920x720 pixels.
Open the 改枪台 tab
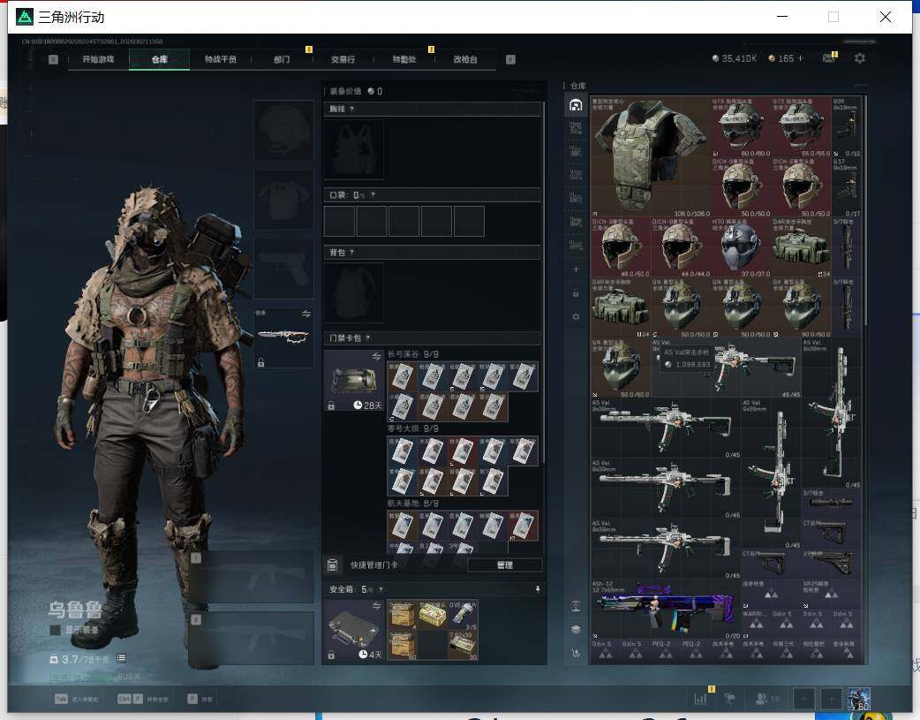click(465, 59)
